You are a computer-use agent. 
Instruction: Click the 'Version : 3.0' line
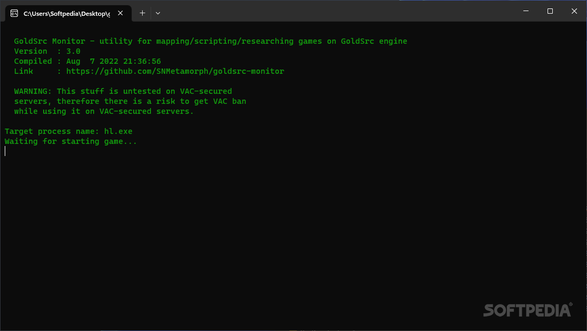pos(47,51)
